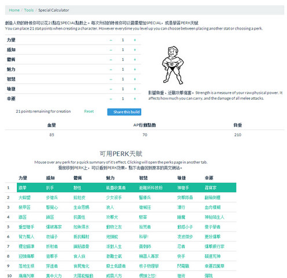Open the 神槍手 perk in level 1 row
This screenshot has height=278, width=287.
(183, 187)
